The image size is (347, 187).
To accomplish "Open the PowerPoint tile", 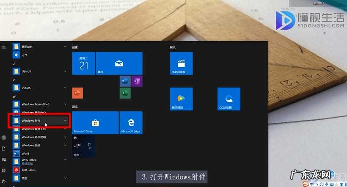I will 77,93.
